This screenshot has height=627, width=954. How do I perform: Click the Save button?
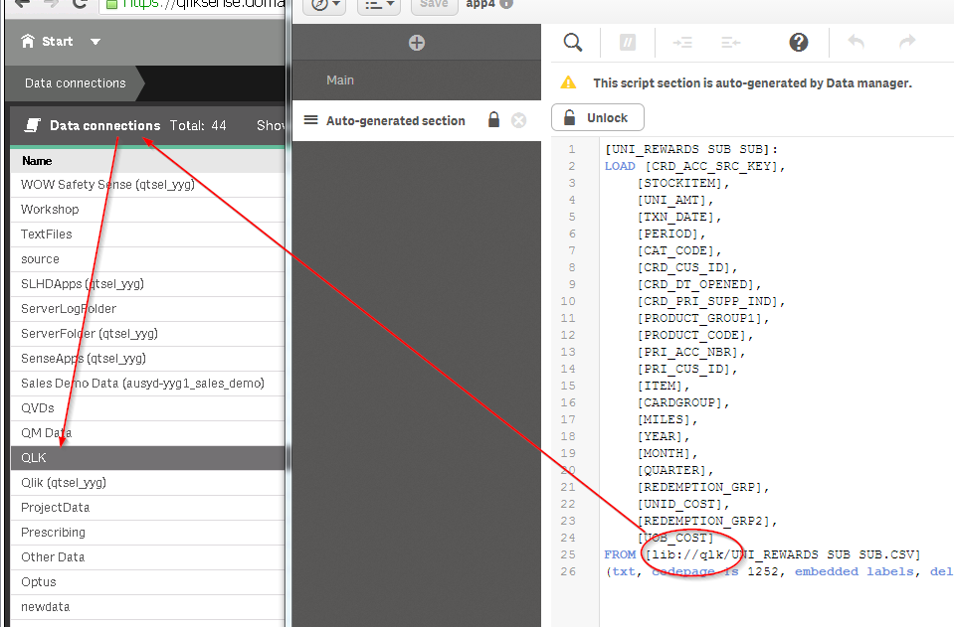(x=434, y=5)
